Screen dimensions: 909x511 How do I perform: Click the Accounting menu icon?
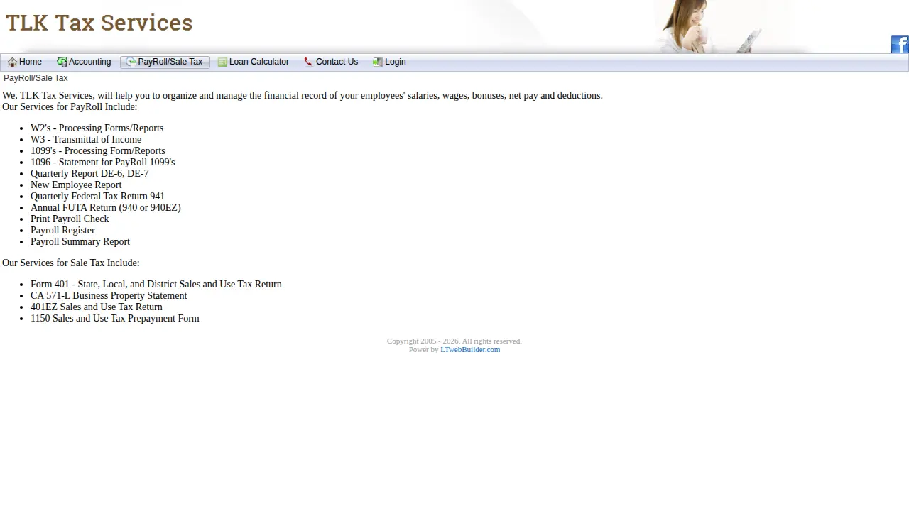click(62, 62)
